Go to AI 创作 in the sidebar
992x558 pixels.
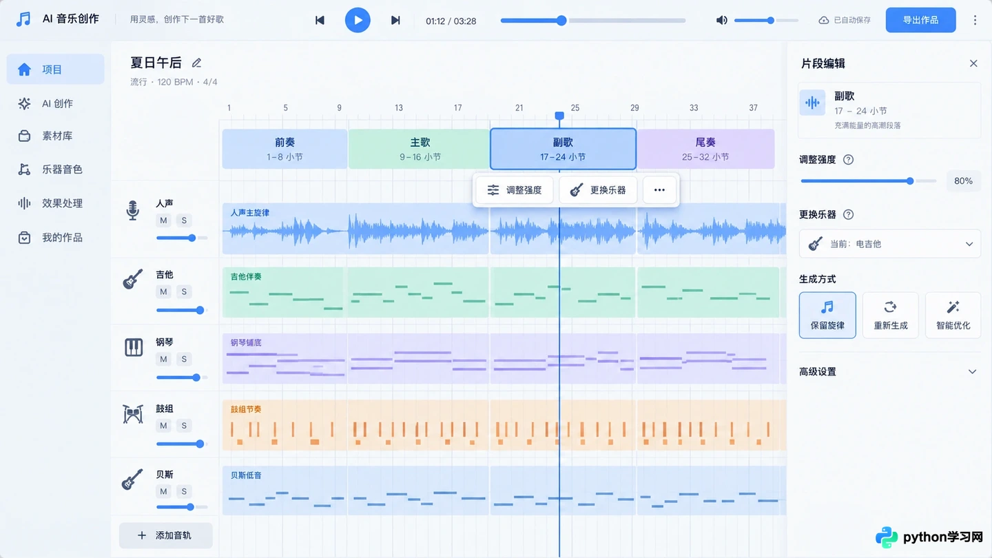click(56, 103)
